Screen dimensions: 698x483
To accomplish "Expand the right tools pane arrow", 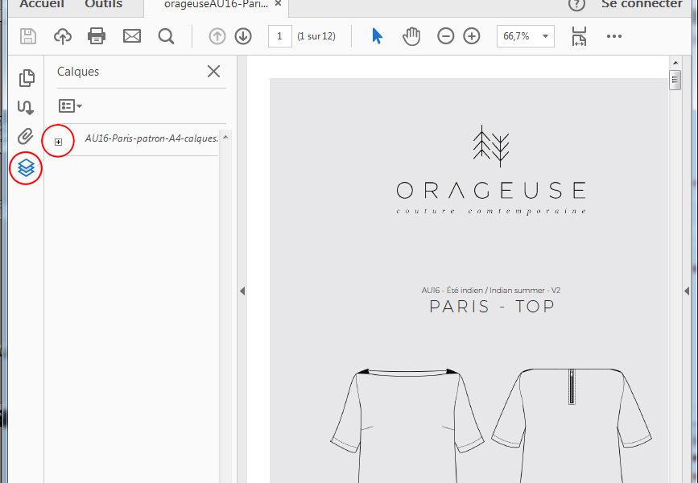I will 687,291.
